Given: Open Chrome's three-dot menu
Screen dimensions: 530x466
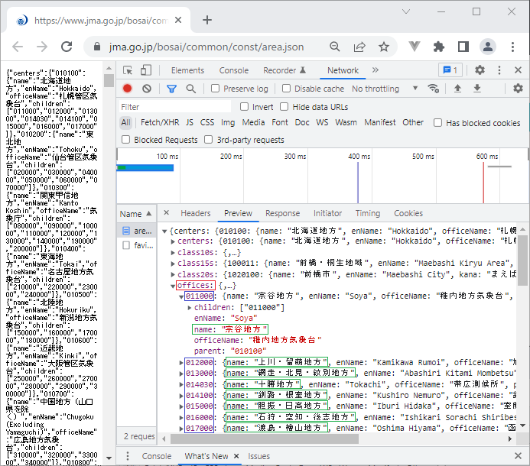Looking at the screenshot, I should [512, 47].
